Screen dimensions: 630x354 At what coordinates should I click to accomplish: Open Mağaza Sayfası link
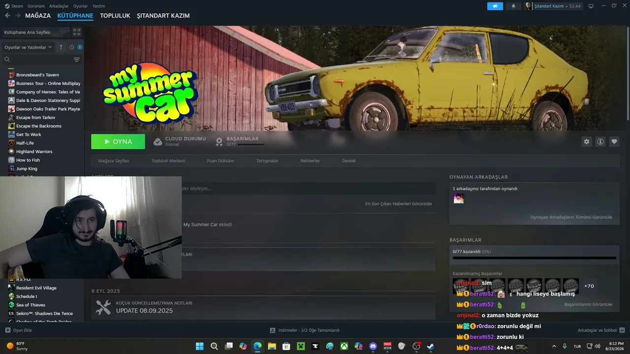pyautogui.click(x=114, y=161)
